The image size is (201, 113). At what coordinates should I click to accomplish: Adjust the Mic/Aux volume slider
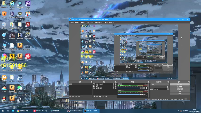point(129,95)
